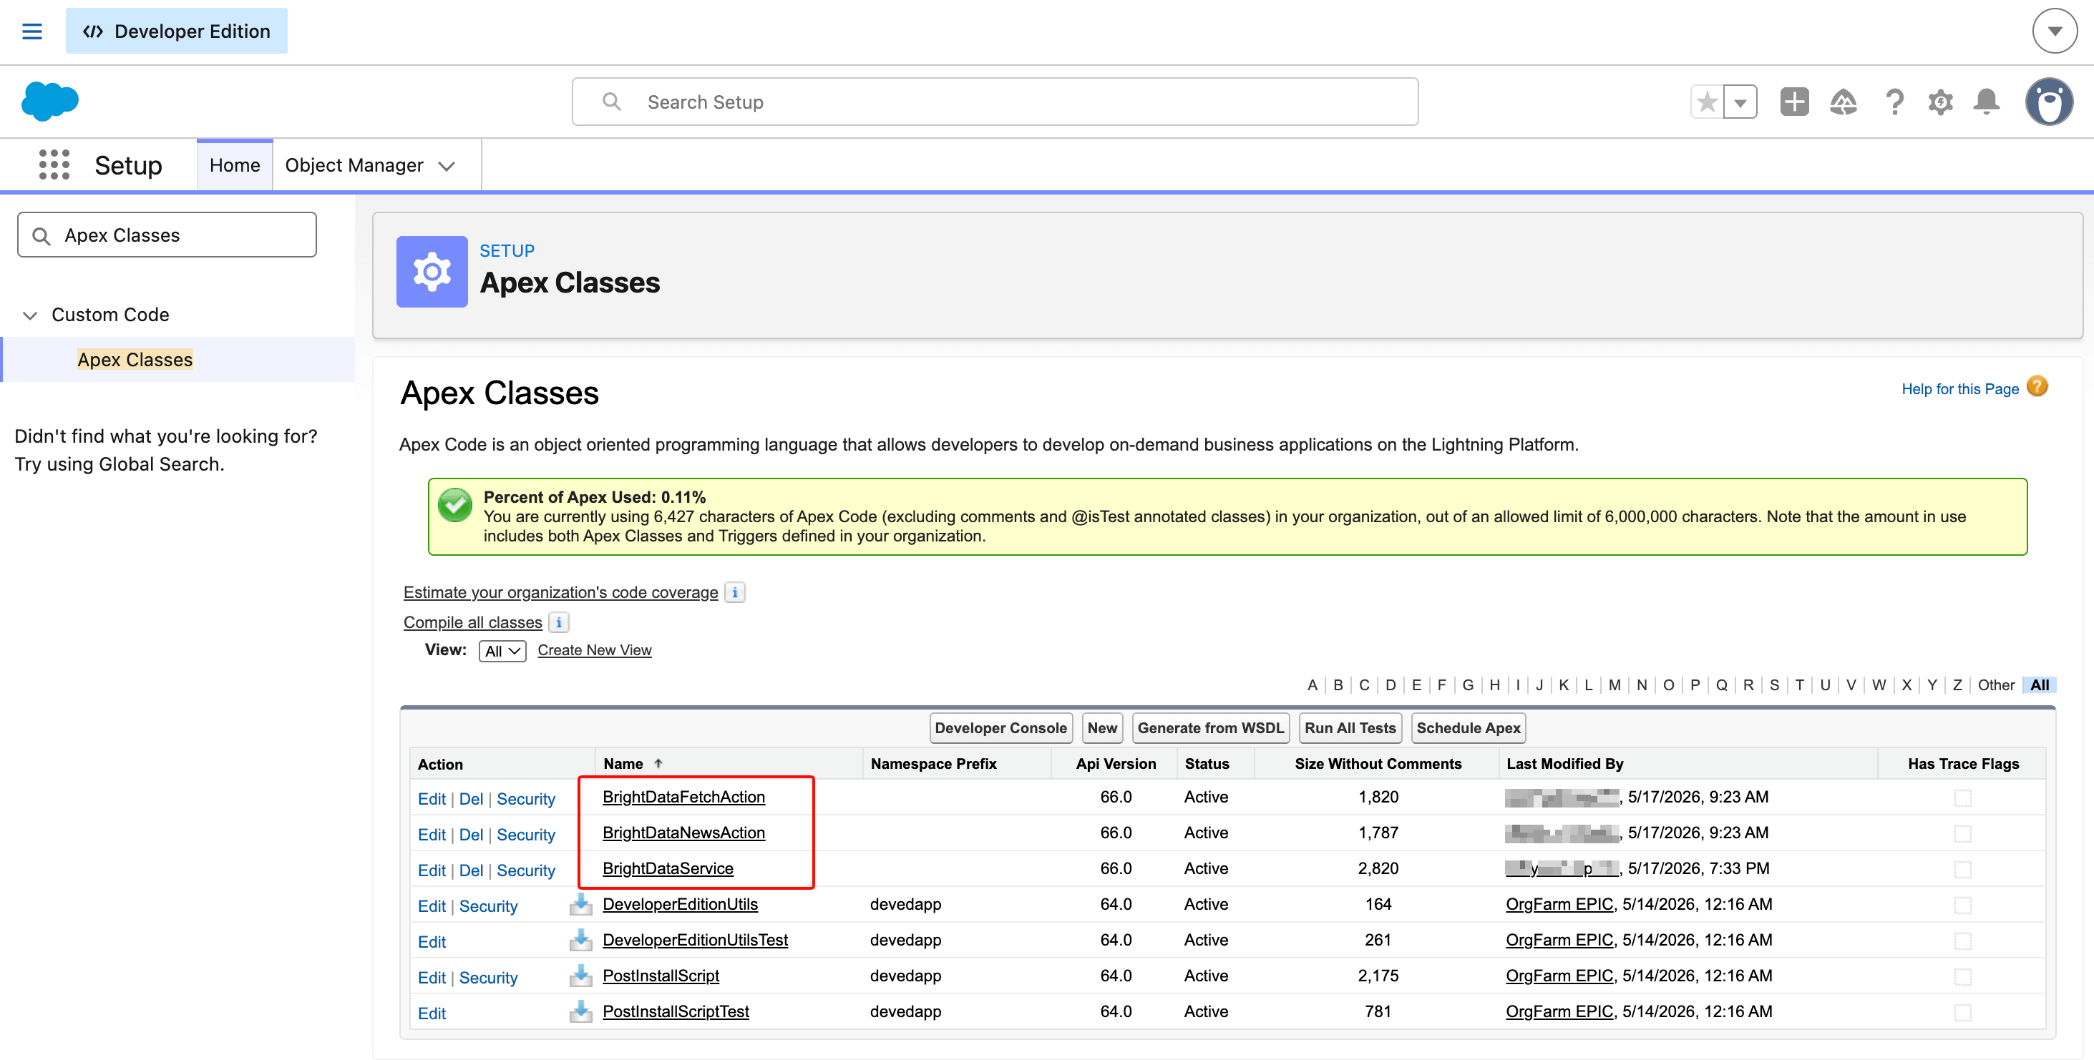Click the setup gear icon in header
The height and width of the screenshot is (1060, 2094).
[x=1940, y=102]
